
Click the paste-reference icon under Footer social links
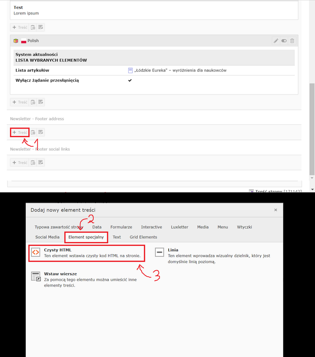pyautogui.click(x=40, y=162)
